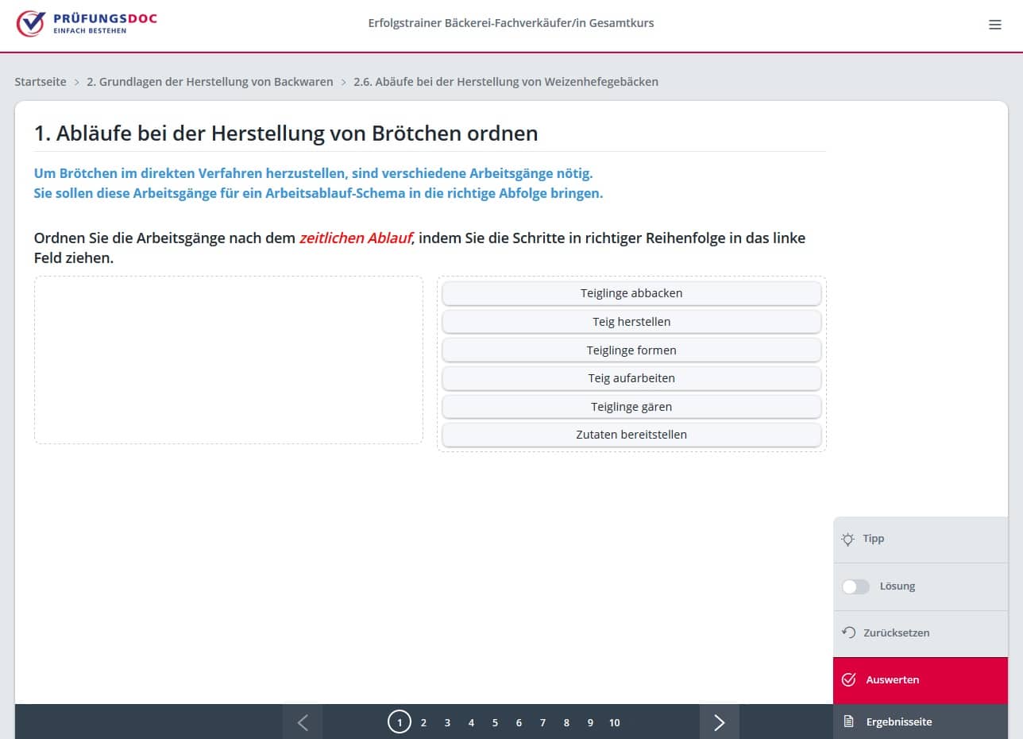Screen dimensions: 1023x739
Task: Click the Ergebnisseite document icon
Action: pos(848,722)
